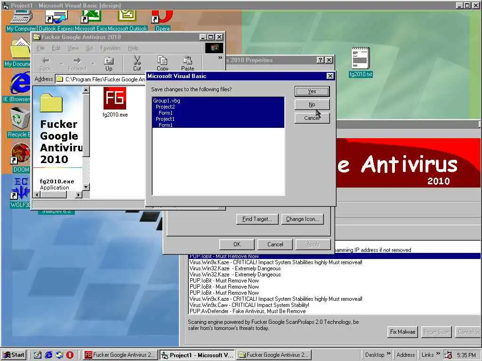Select Form1 under Project2 entry

coord(218,113)
